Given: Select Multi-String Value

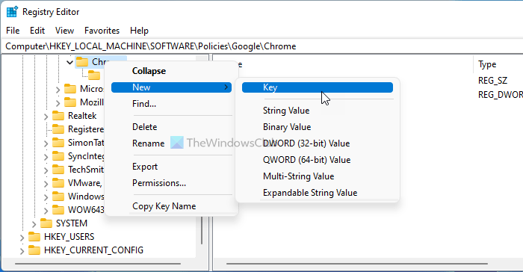Looking at the screenshot, I should [318, 176].
